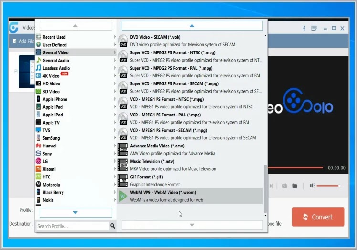
Task: Click the Apple iPhone device icon
Action: pyautogui.click(x=38, y=99)
